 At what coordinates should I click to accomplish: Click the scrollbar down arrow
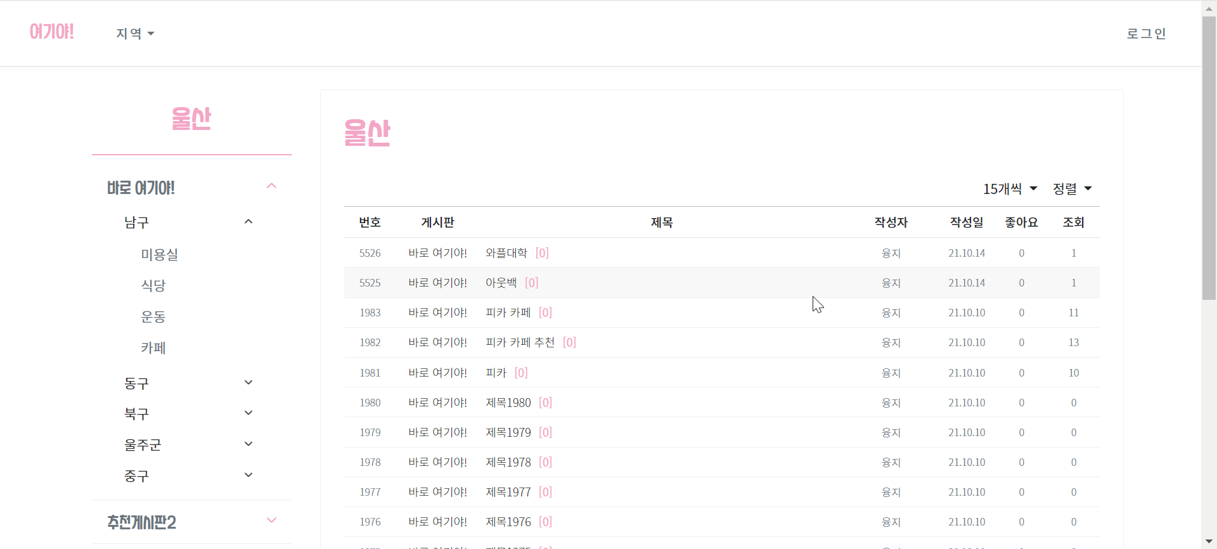coord(1209,541)
